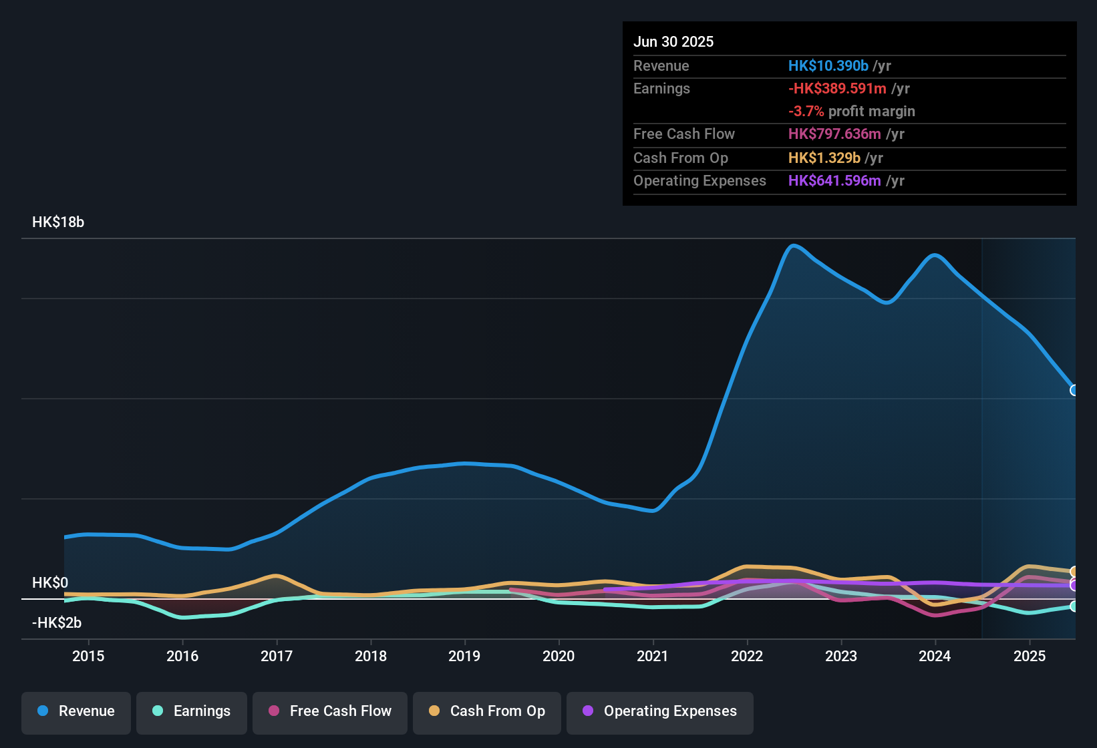Click the teal Earnings legend dot
The width and height of the screenshot is (1097, 748).
tap(158, 711)
